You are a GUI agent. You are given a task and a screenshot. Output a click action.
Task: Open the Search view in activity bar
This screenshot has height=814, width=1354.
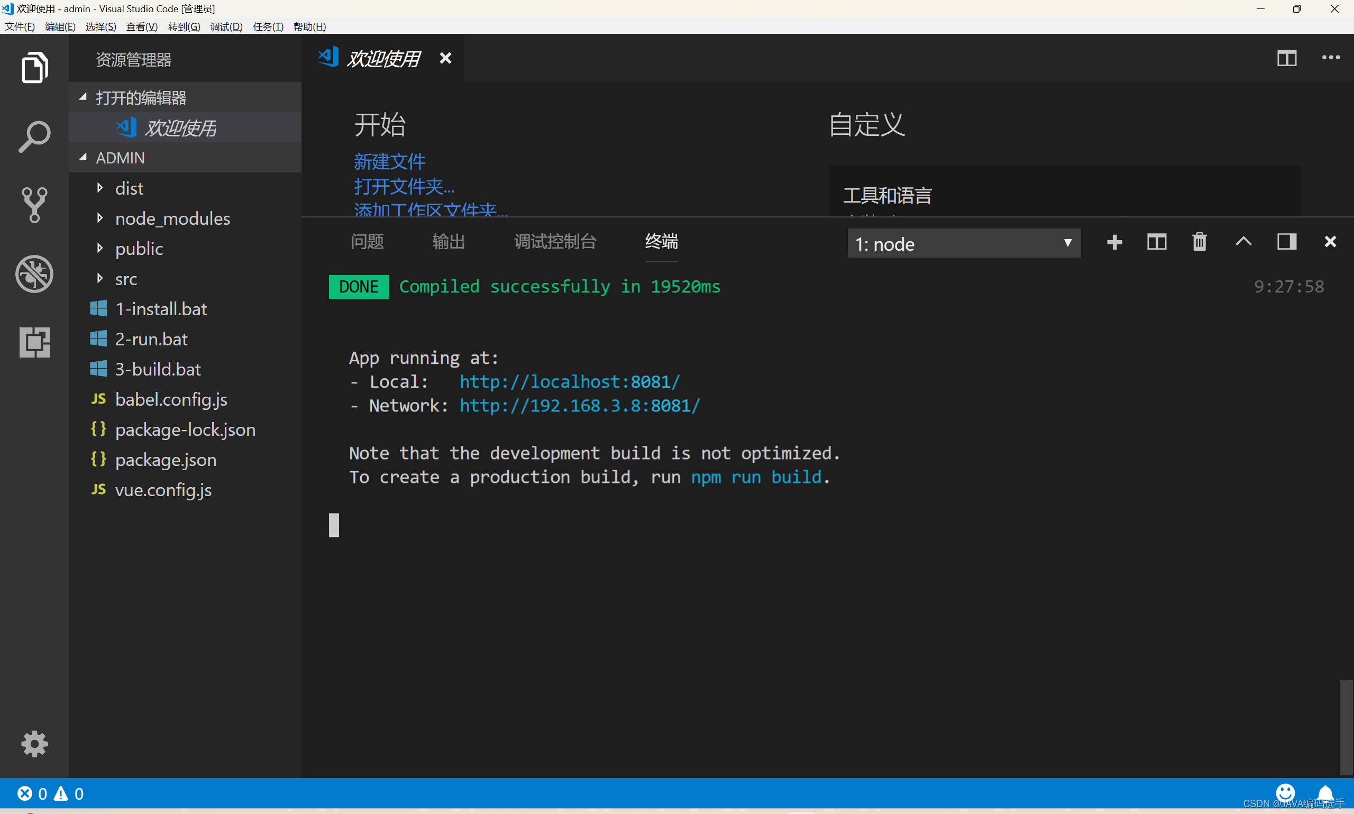pos(34,136)
